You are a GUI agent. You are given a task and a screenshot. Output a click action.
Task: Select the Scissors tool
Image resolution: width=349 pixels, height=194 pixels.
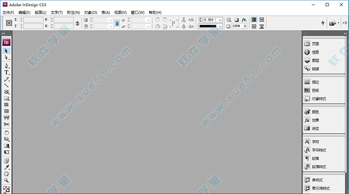6,124
